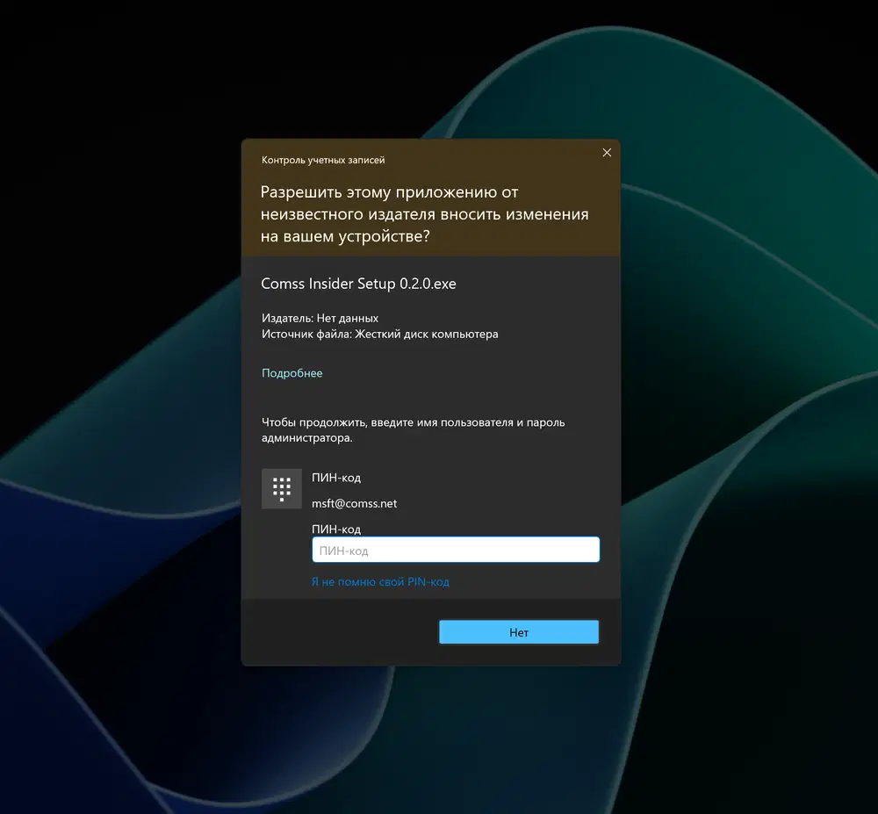The image size is (878, 814).
Task: Click the 'Разрешить этому приложению' heading
Action: click(x=424, y=214)
